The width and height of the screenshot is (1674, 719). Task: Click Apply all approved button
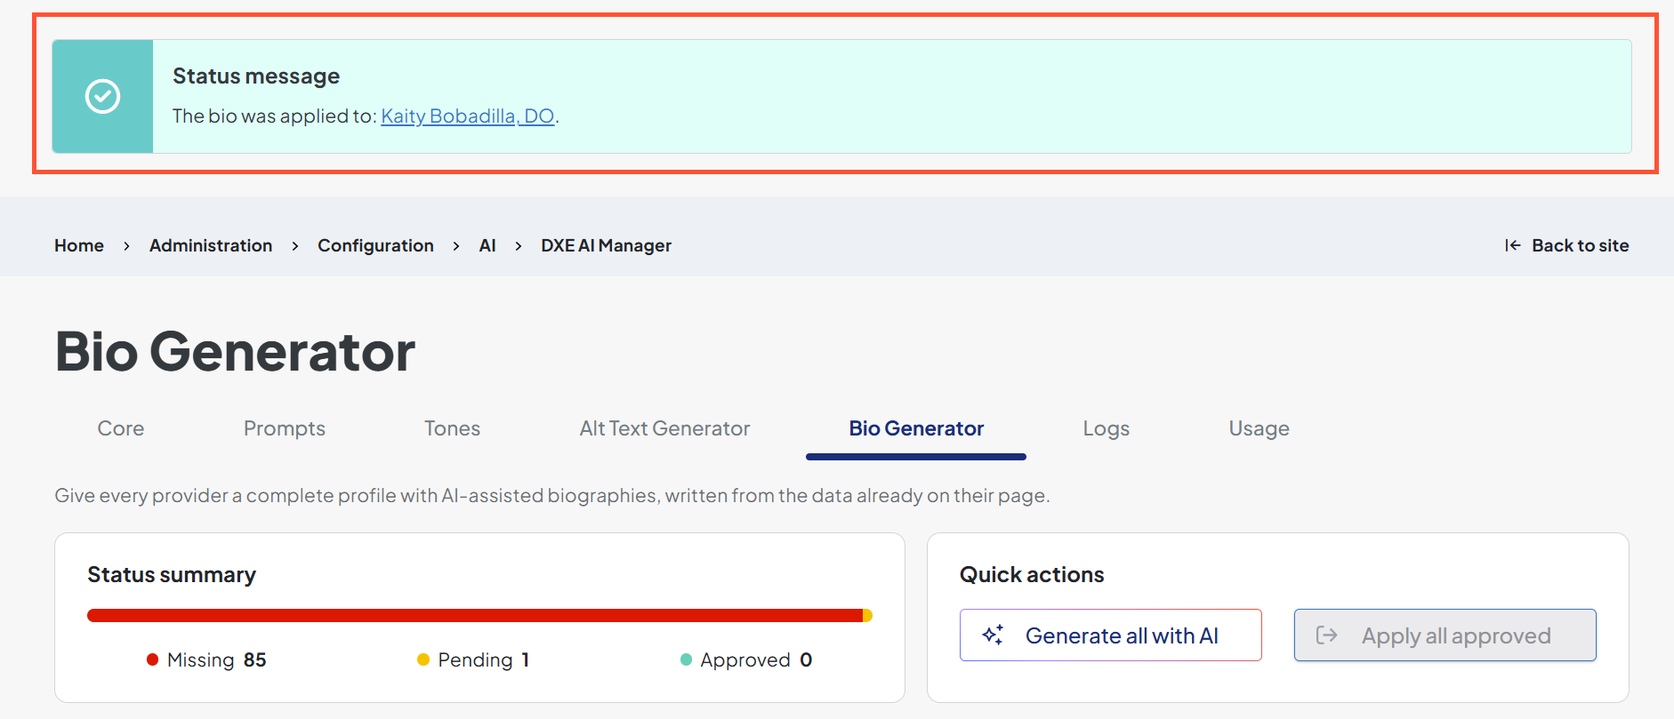(1445, 635)
